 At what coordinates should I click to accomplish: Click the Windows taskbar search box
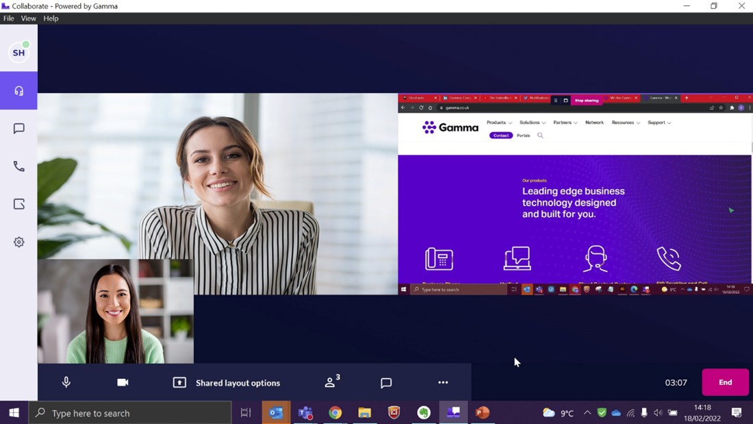click(x=130, y=413)
